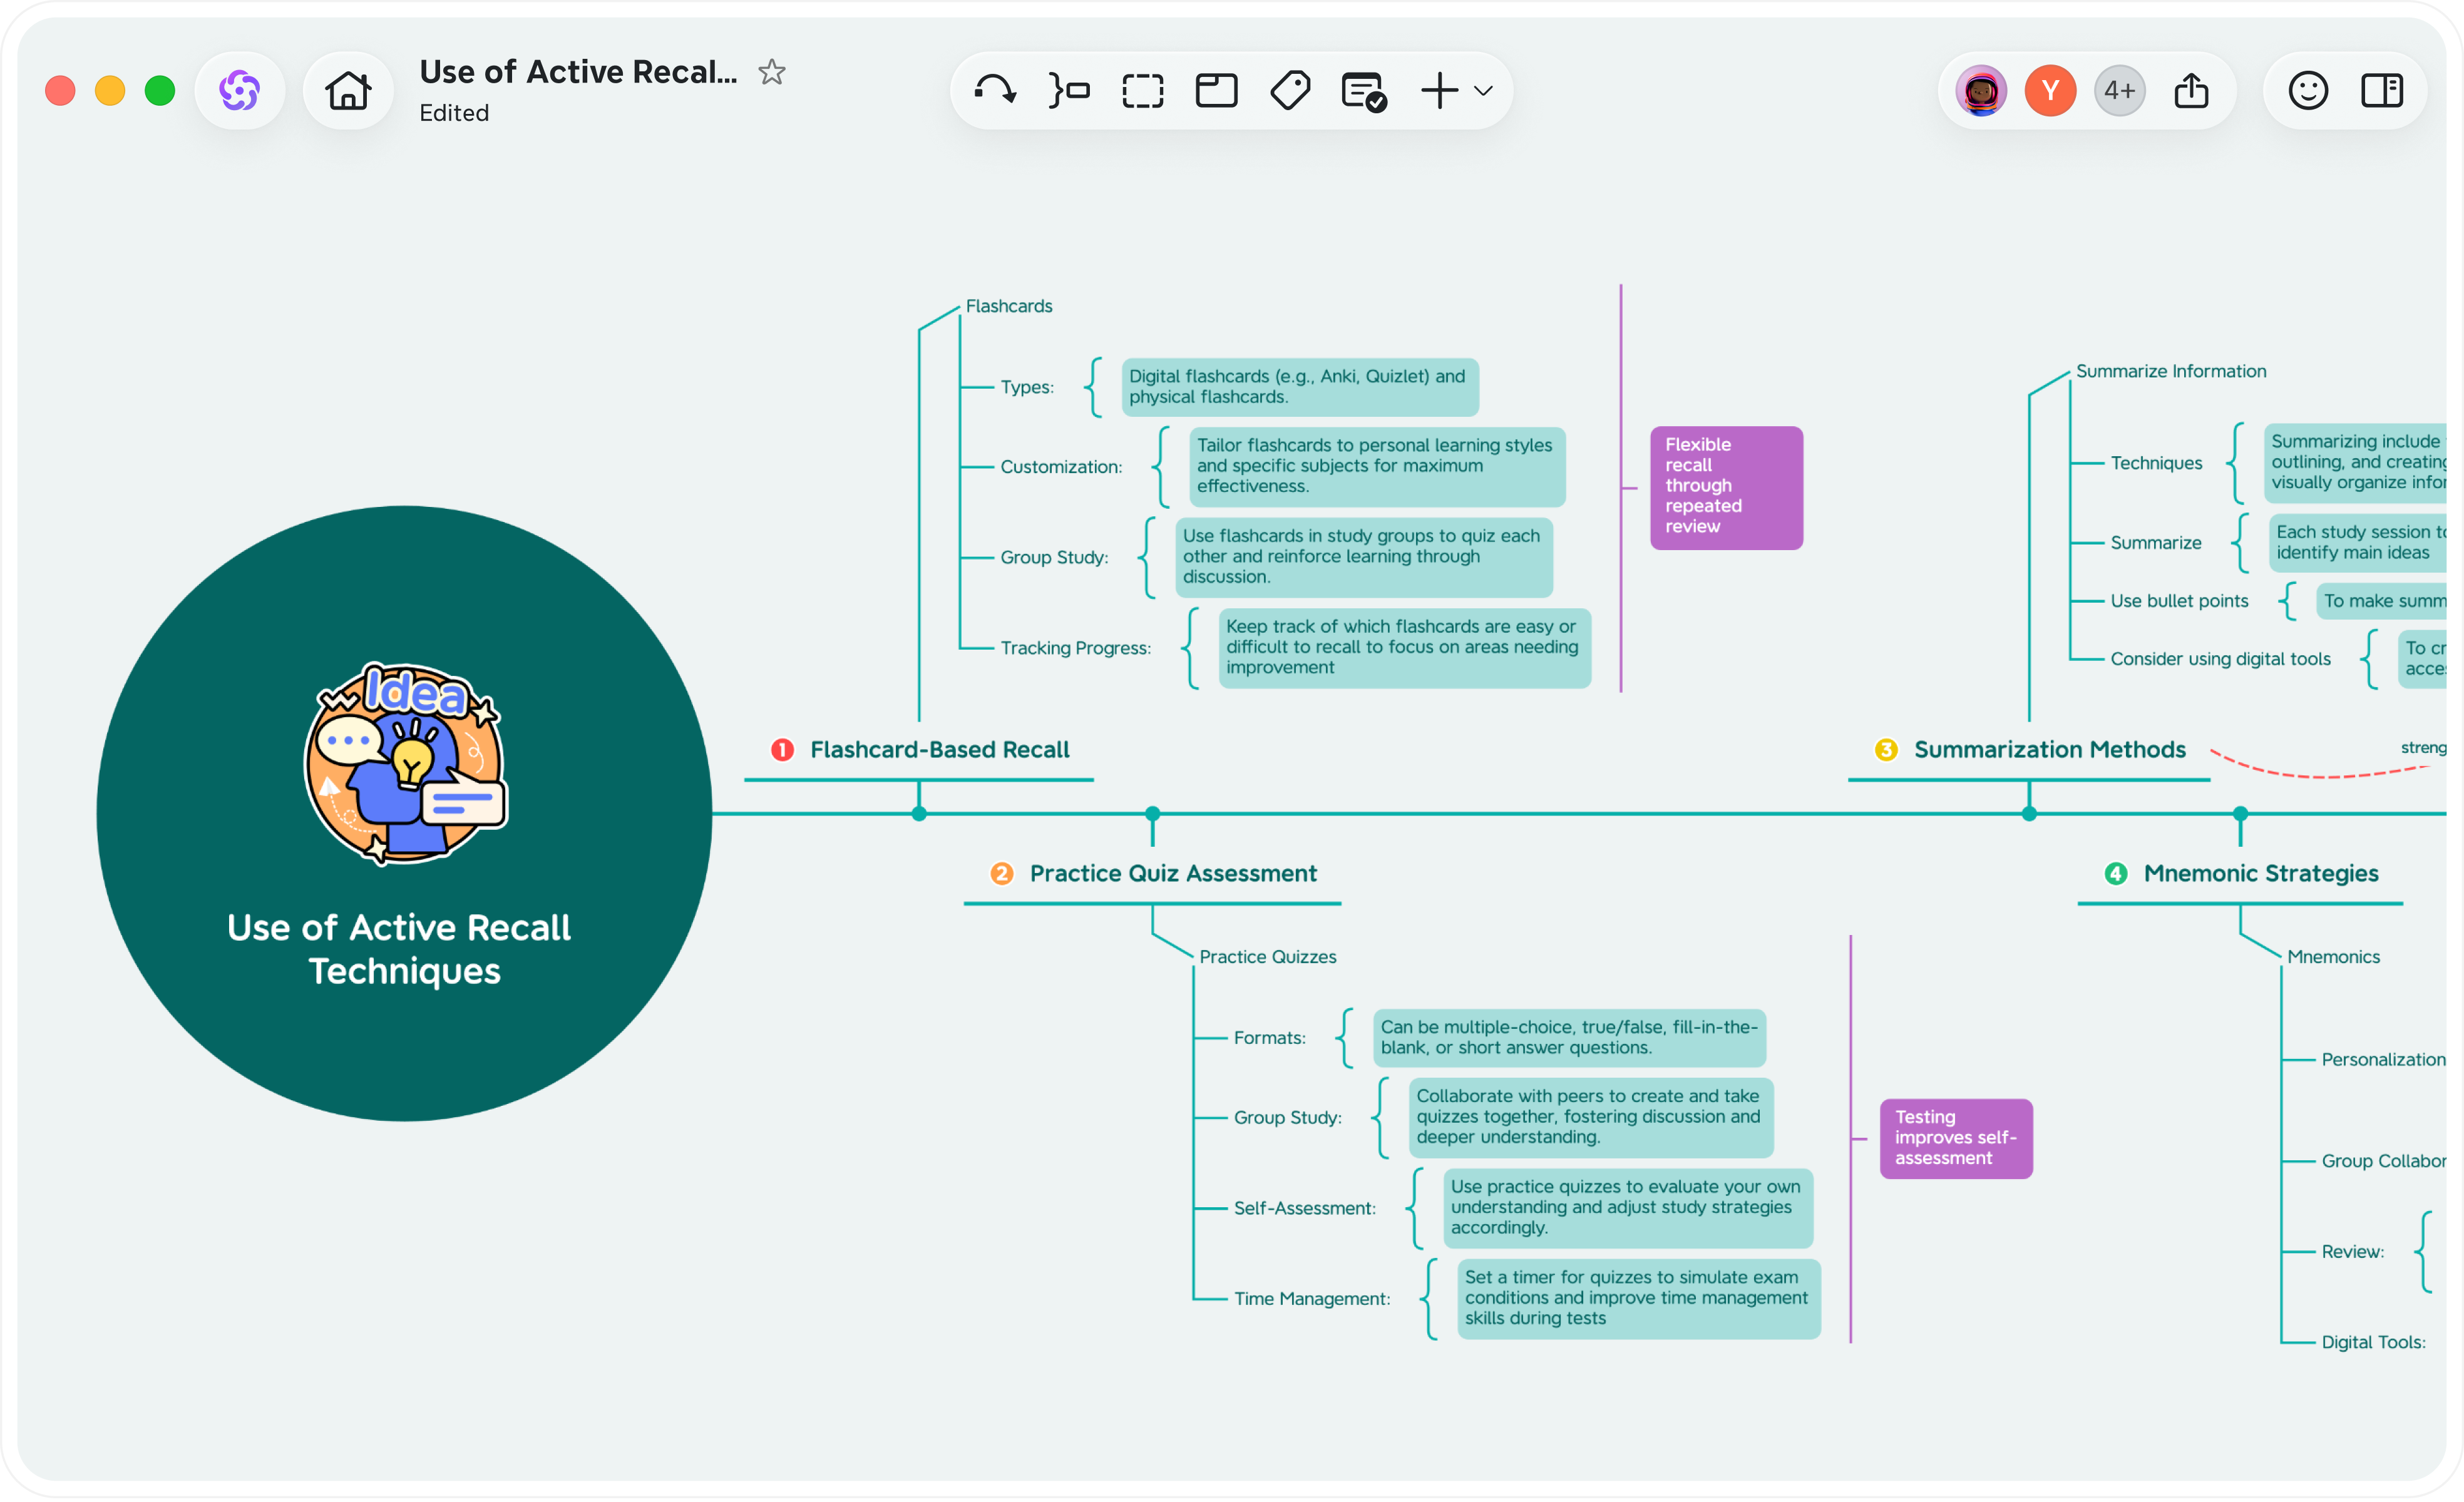Viewport: 2464px width, 1502px height.
Task: Add a summary bracket
Action: pos(1069,91)
